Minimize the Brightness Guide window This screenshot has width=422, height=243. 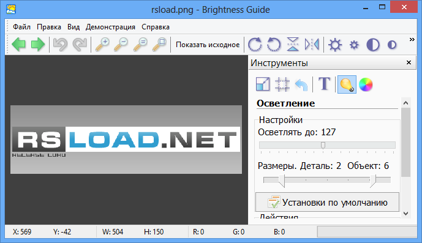(366, 8)
